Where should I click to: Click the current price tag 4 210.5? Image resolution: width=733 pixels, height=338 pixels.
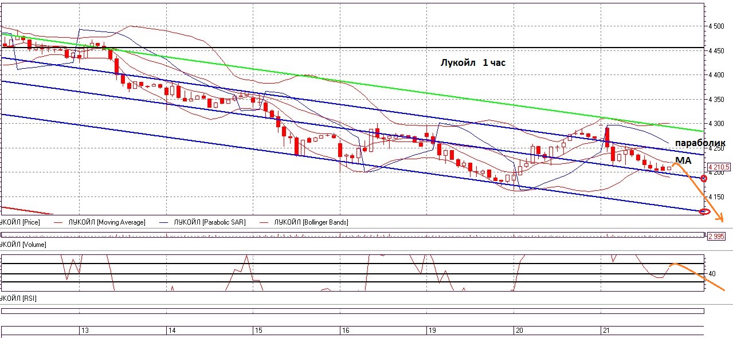point(718,167)
